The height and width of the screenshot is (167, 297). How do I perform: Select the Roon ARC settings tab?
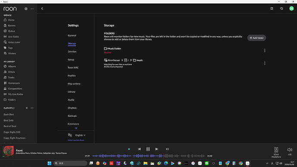coord(73,68)
